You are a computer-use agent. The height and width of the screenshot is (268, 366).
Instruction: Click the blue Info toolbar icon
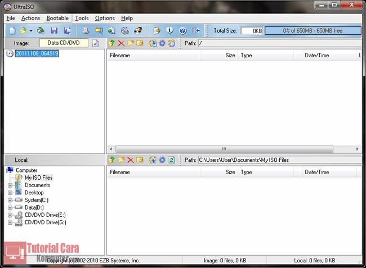169,31
